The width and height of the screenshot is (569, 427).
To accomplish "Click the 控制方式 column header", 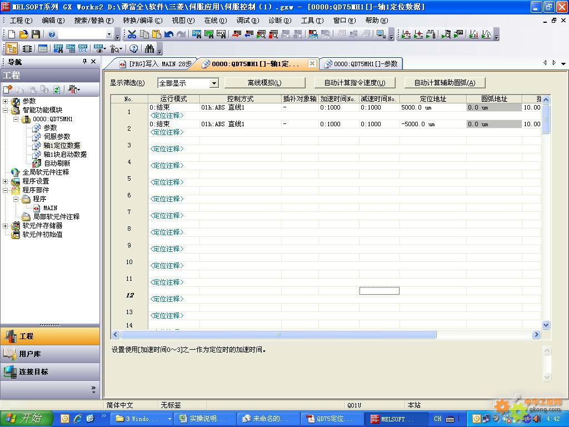I will coord(240,99).
